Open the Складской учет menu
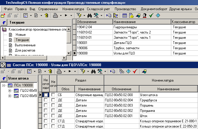The height and width of the screenshot is (129, 198). [98, 9]
